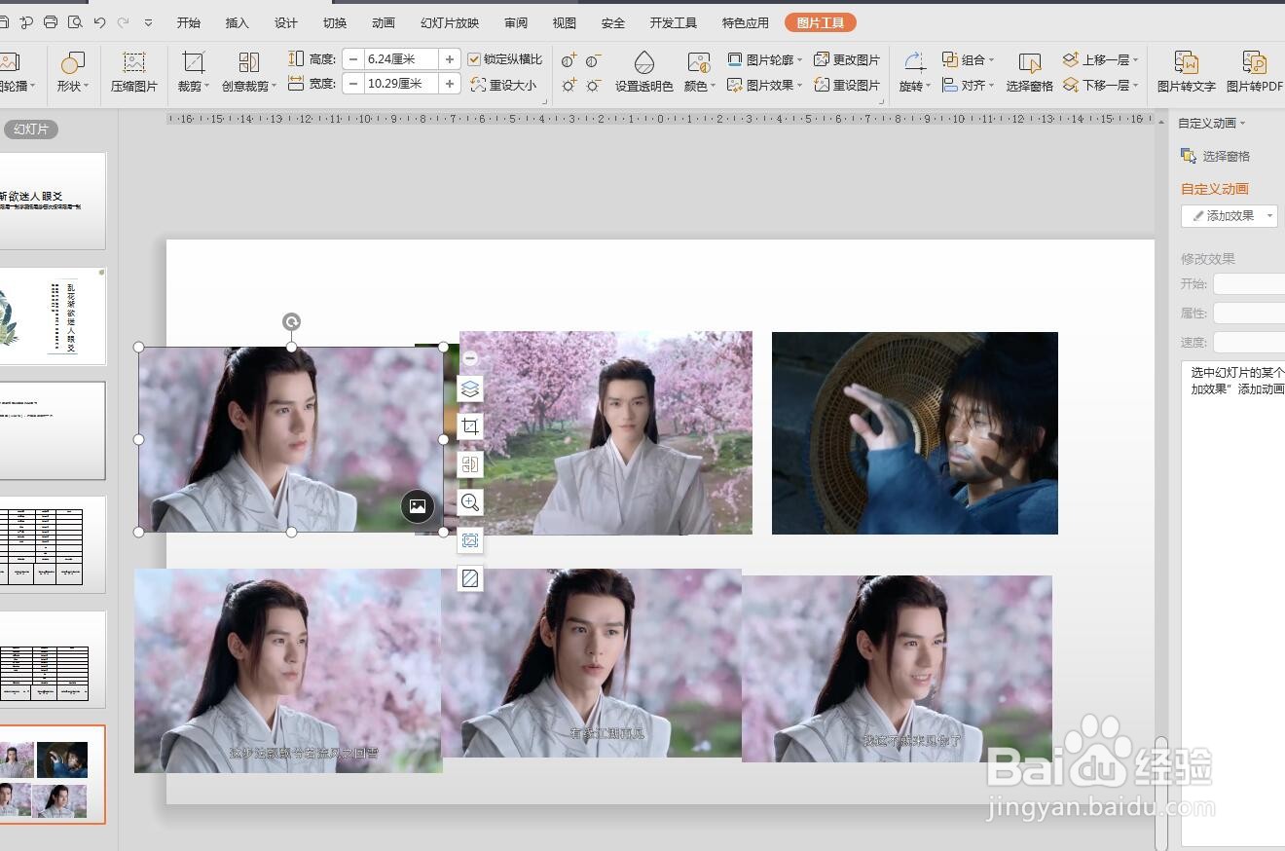Convert picture to PDF (图片转PDF)
The width and height of the screenshot is (1285, 851).
pos(1254,72)
